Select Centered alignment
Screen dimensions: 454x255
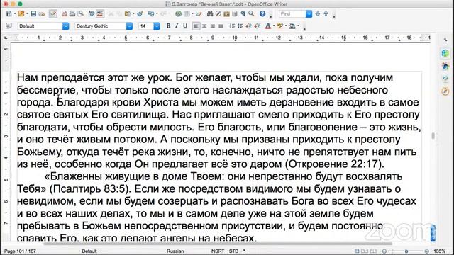[204, 26]
